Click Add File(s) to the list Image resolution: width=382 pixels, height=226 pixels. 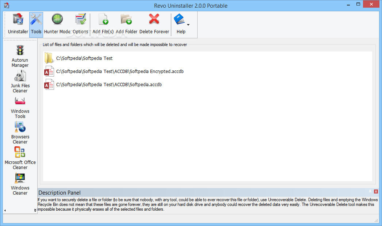[x=103, y=24]
